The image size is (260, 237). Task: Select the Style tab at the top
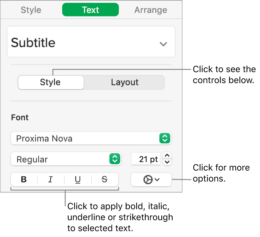click(x=31, y=10)
